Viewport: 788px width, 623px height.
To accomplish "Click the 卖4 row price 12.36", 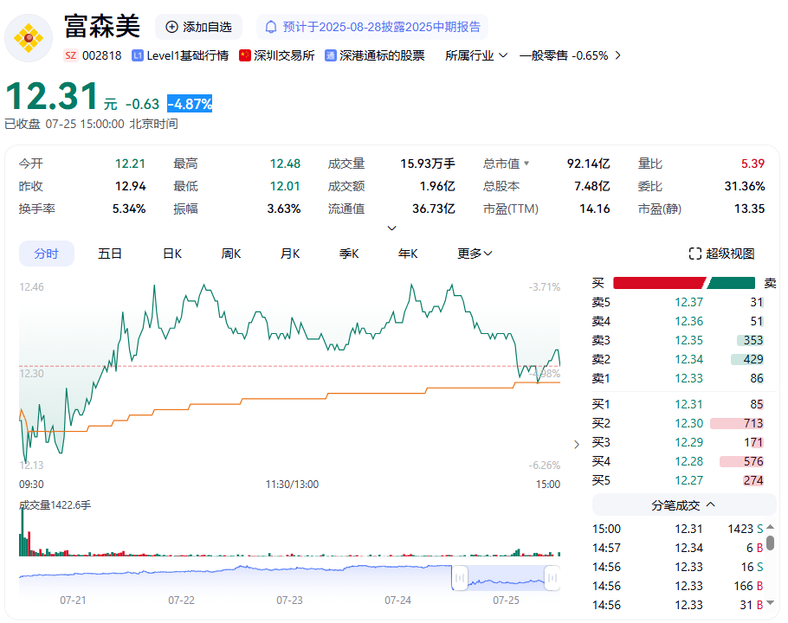I will (x=688, y=321).
